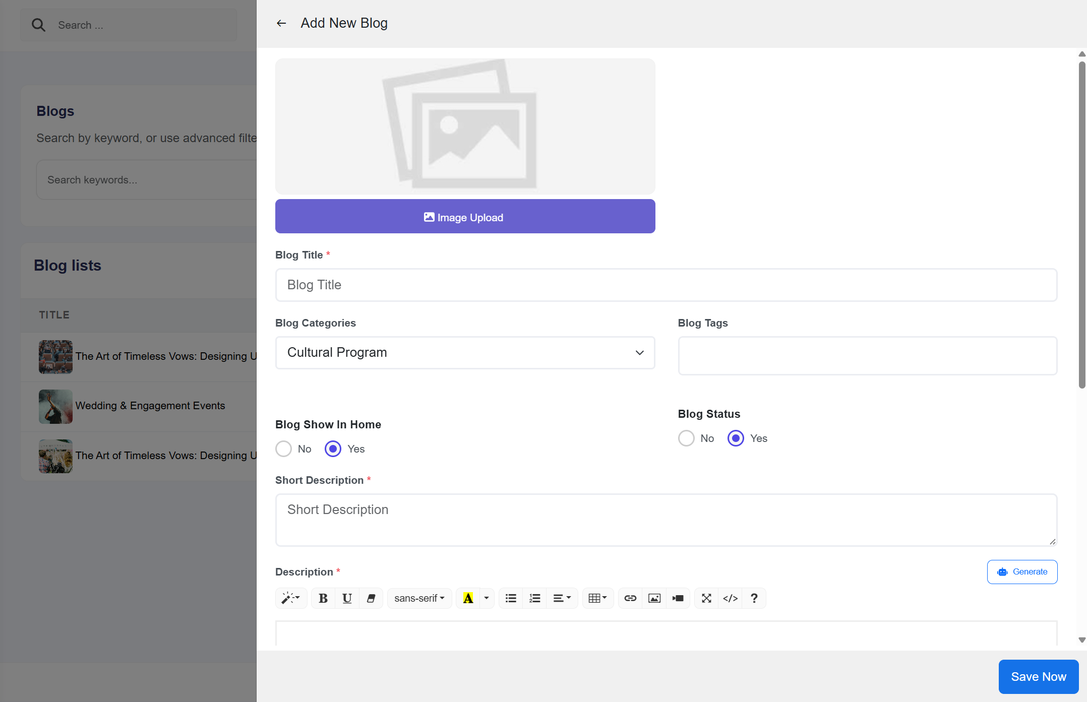The width and height of the screenshot is (1087, 702).
Task: Choose No under Blog Status
Action: tap(686, 438)
